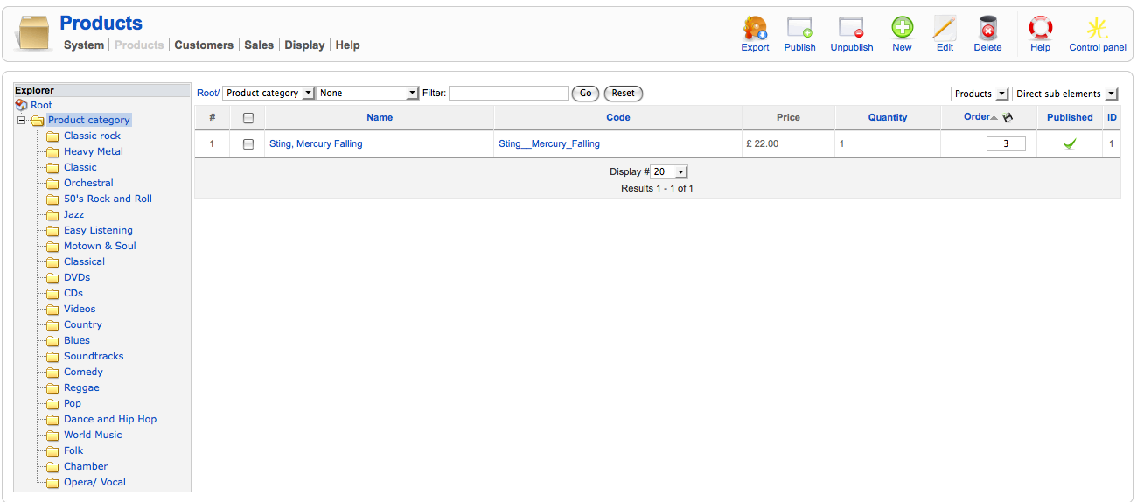Check the Sting, Mercury Falling row checkbox
Screen dimensions: 1137x502
pos(248,144)
